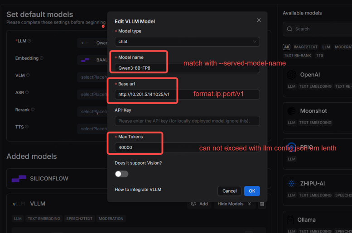Collapse the list with Hide Models
The image size is (352, 233).
tap(234, 204)
